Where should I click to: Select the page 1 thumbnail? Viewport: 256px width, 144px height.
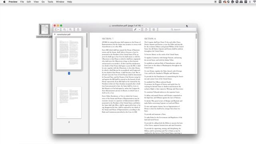pyautogui.click(x=69, y=54)
